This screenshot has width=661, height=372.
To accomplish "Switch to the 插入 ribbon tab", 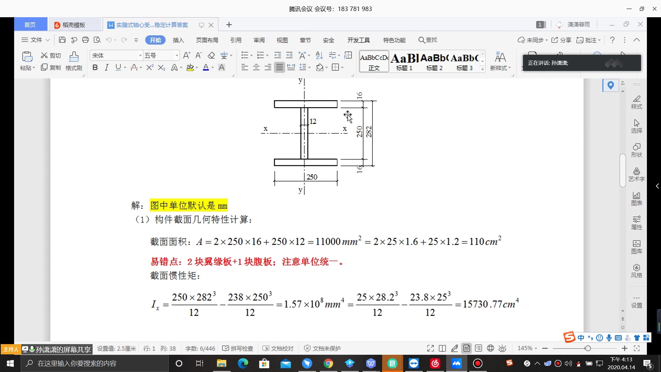I will 178,40.
